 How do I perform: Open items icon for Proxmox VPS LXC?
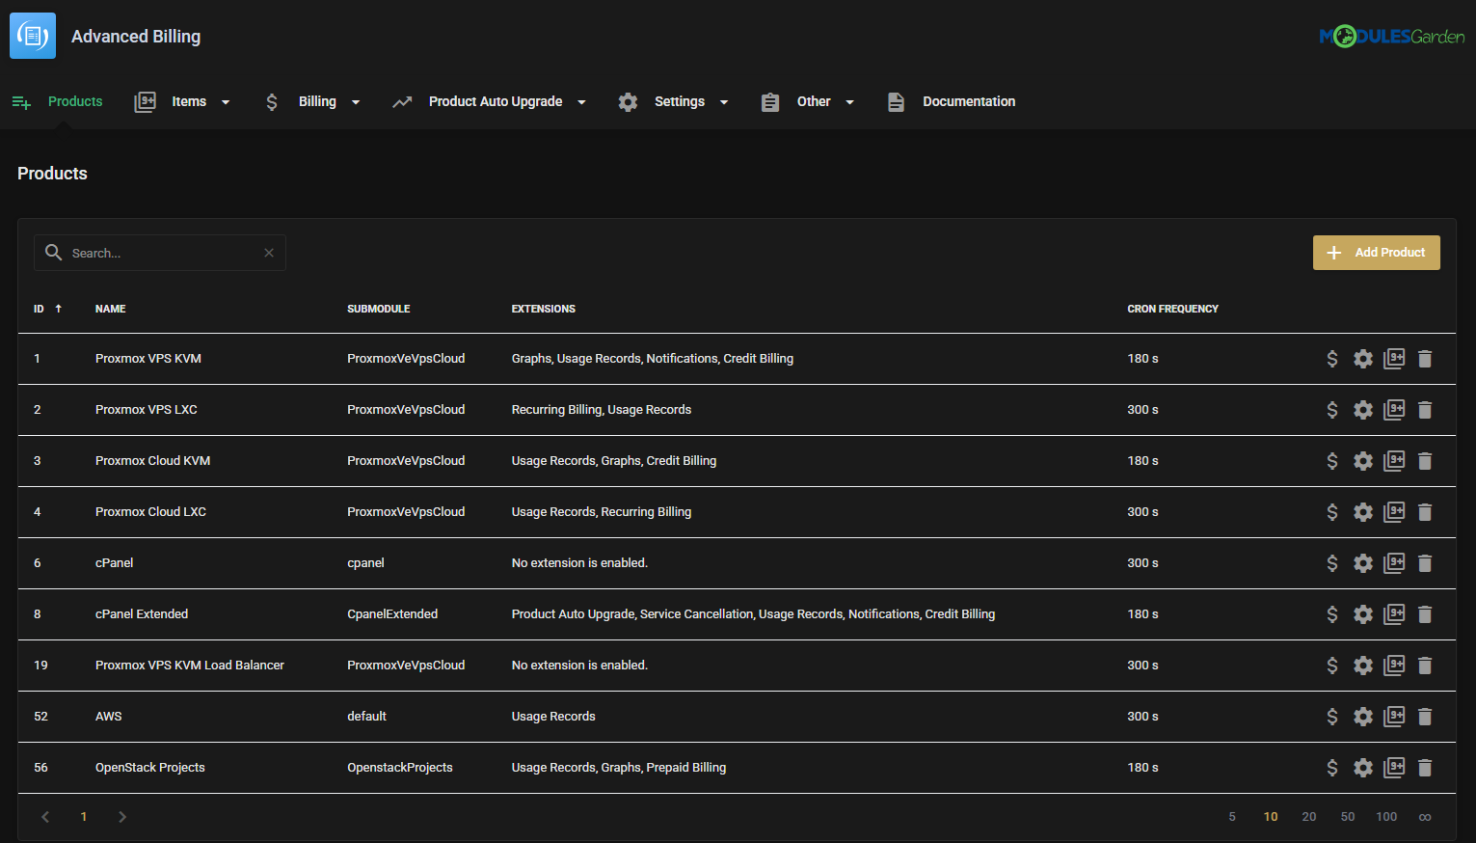[1394, 410]
